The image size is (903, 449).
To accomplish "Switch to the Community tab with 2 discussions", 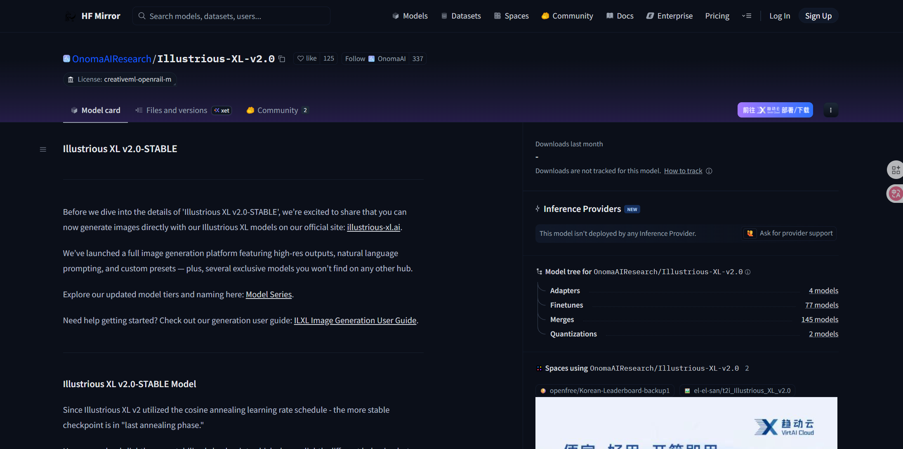I will point(277,110).
